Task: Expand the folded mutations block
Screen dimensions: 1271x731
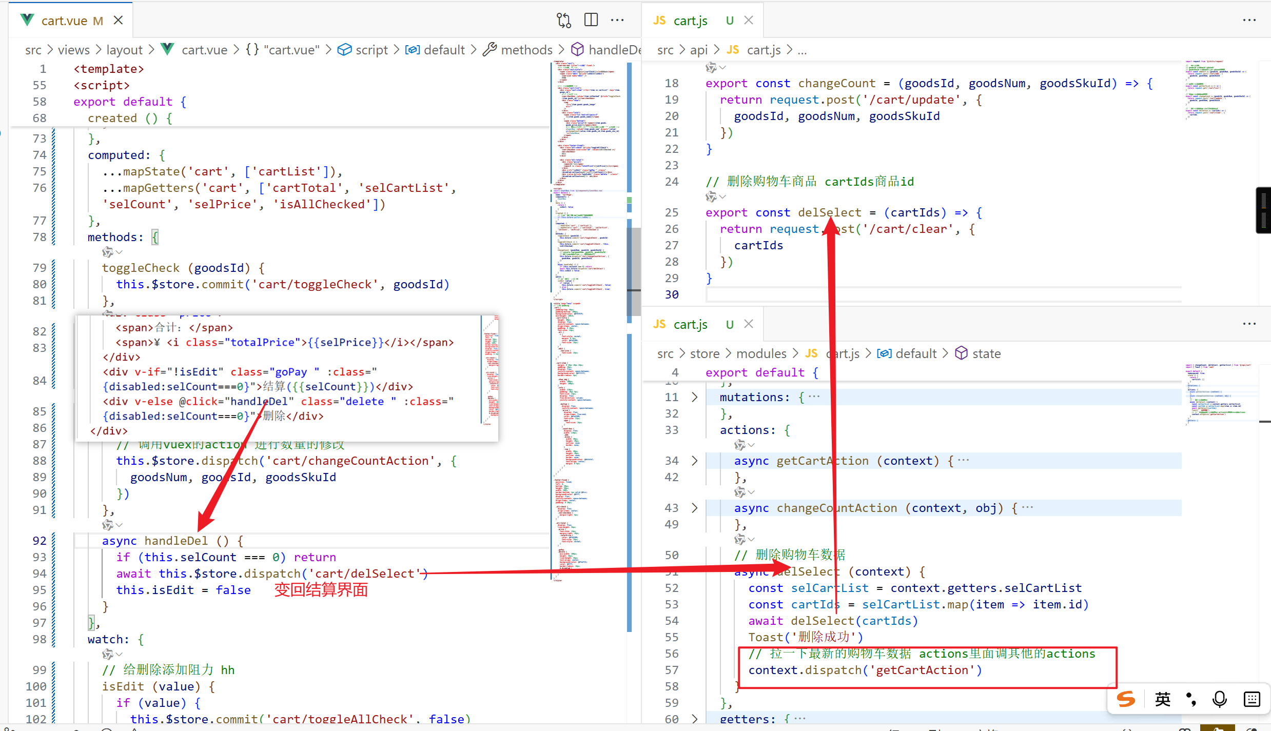Action: click(695, 397)
